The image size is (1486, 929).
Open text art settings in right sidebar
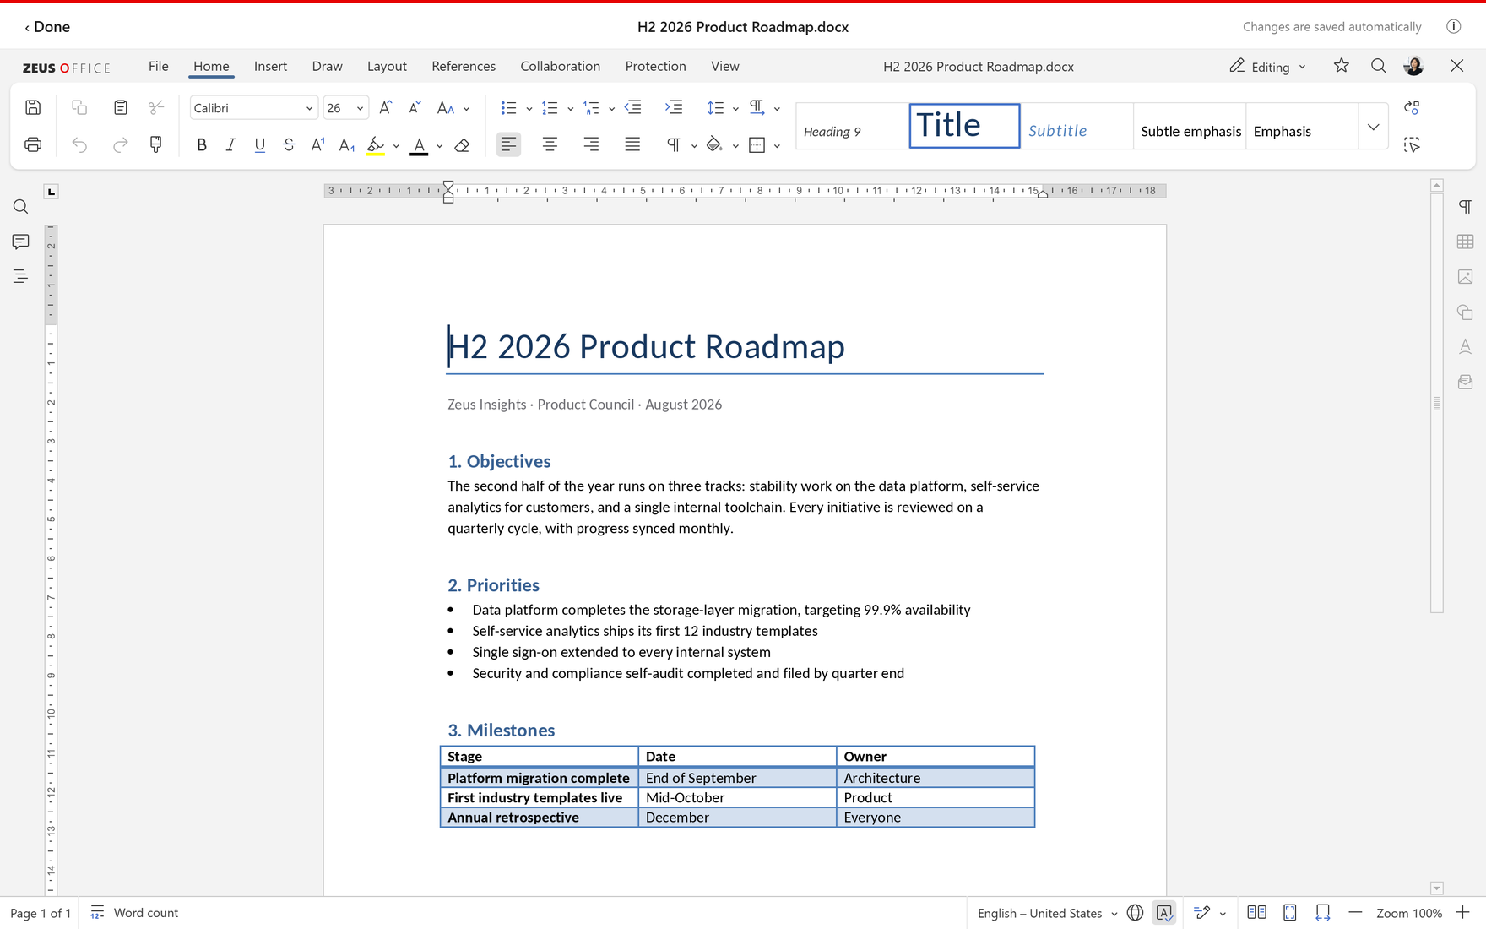click(1465, 346)
